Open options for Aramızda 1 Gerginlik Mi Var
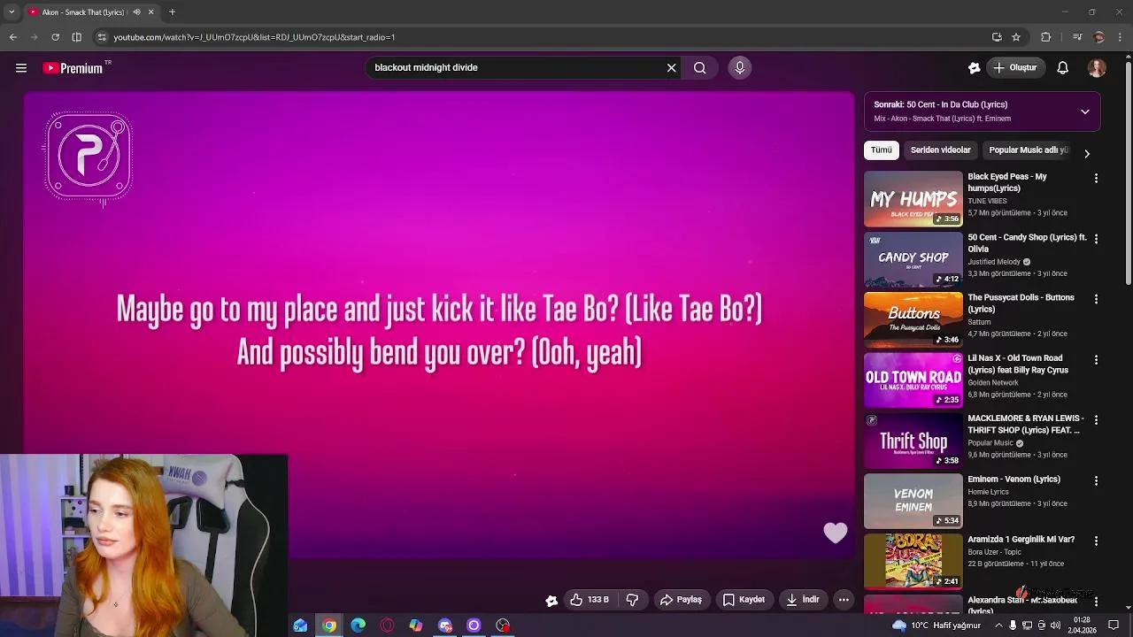The width and height of the screenshot is (1133, 637). tap(1096, 541)
